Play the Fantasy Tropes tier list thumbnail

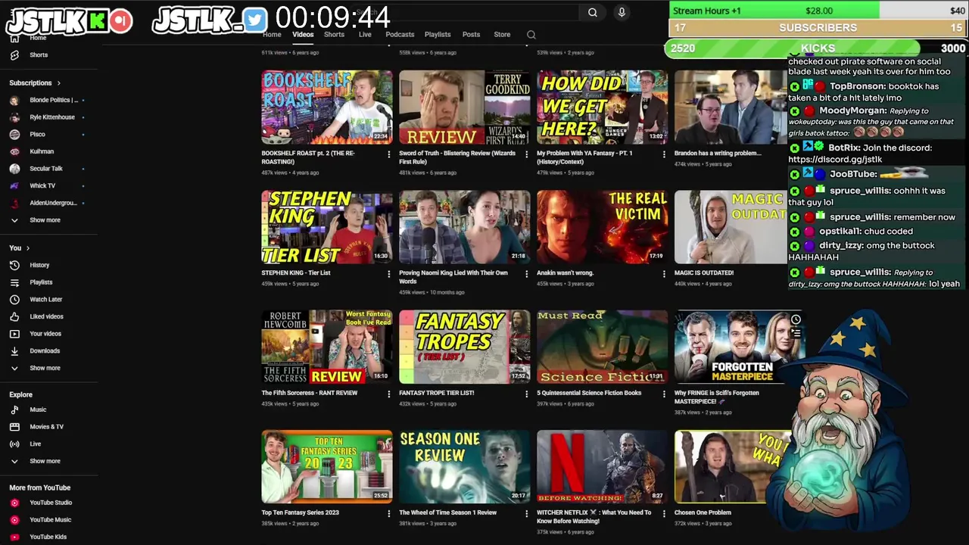coord(465,347)
